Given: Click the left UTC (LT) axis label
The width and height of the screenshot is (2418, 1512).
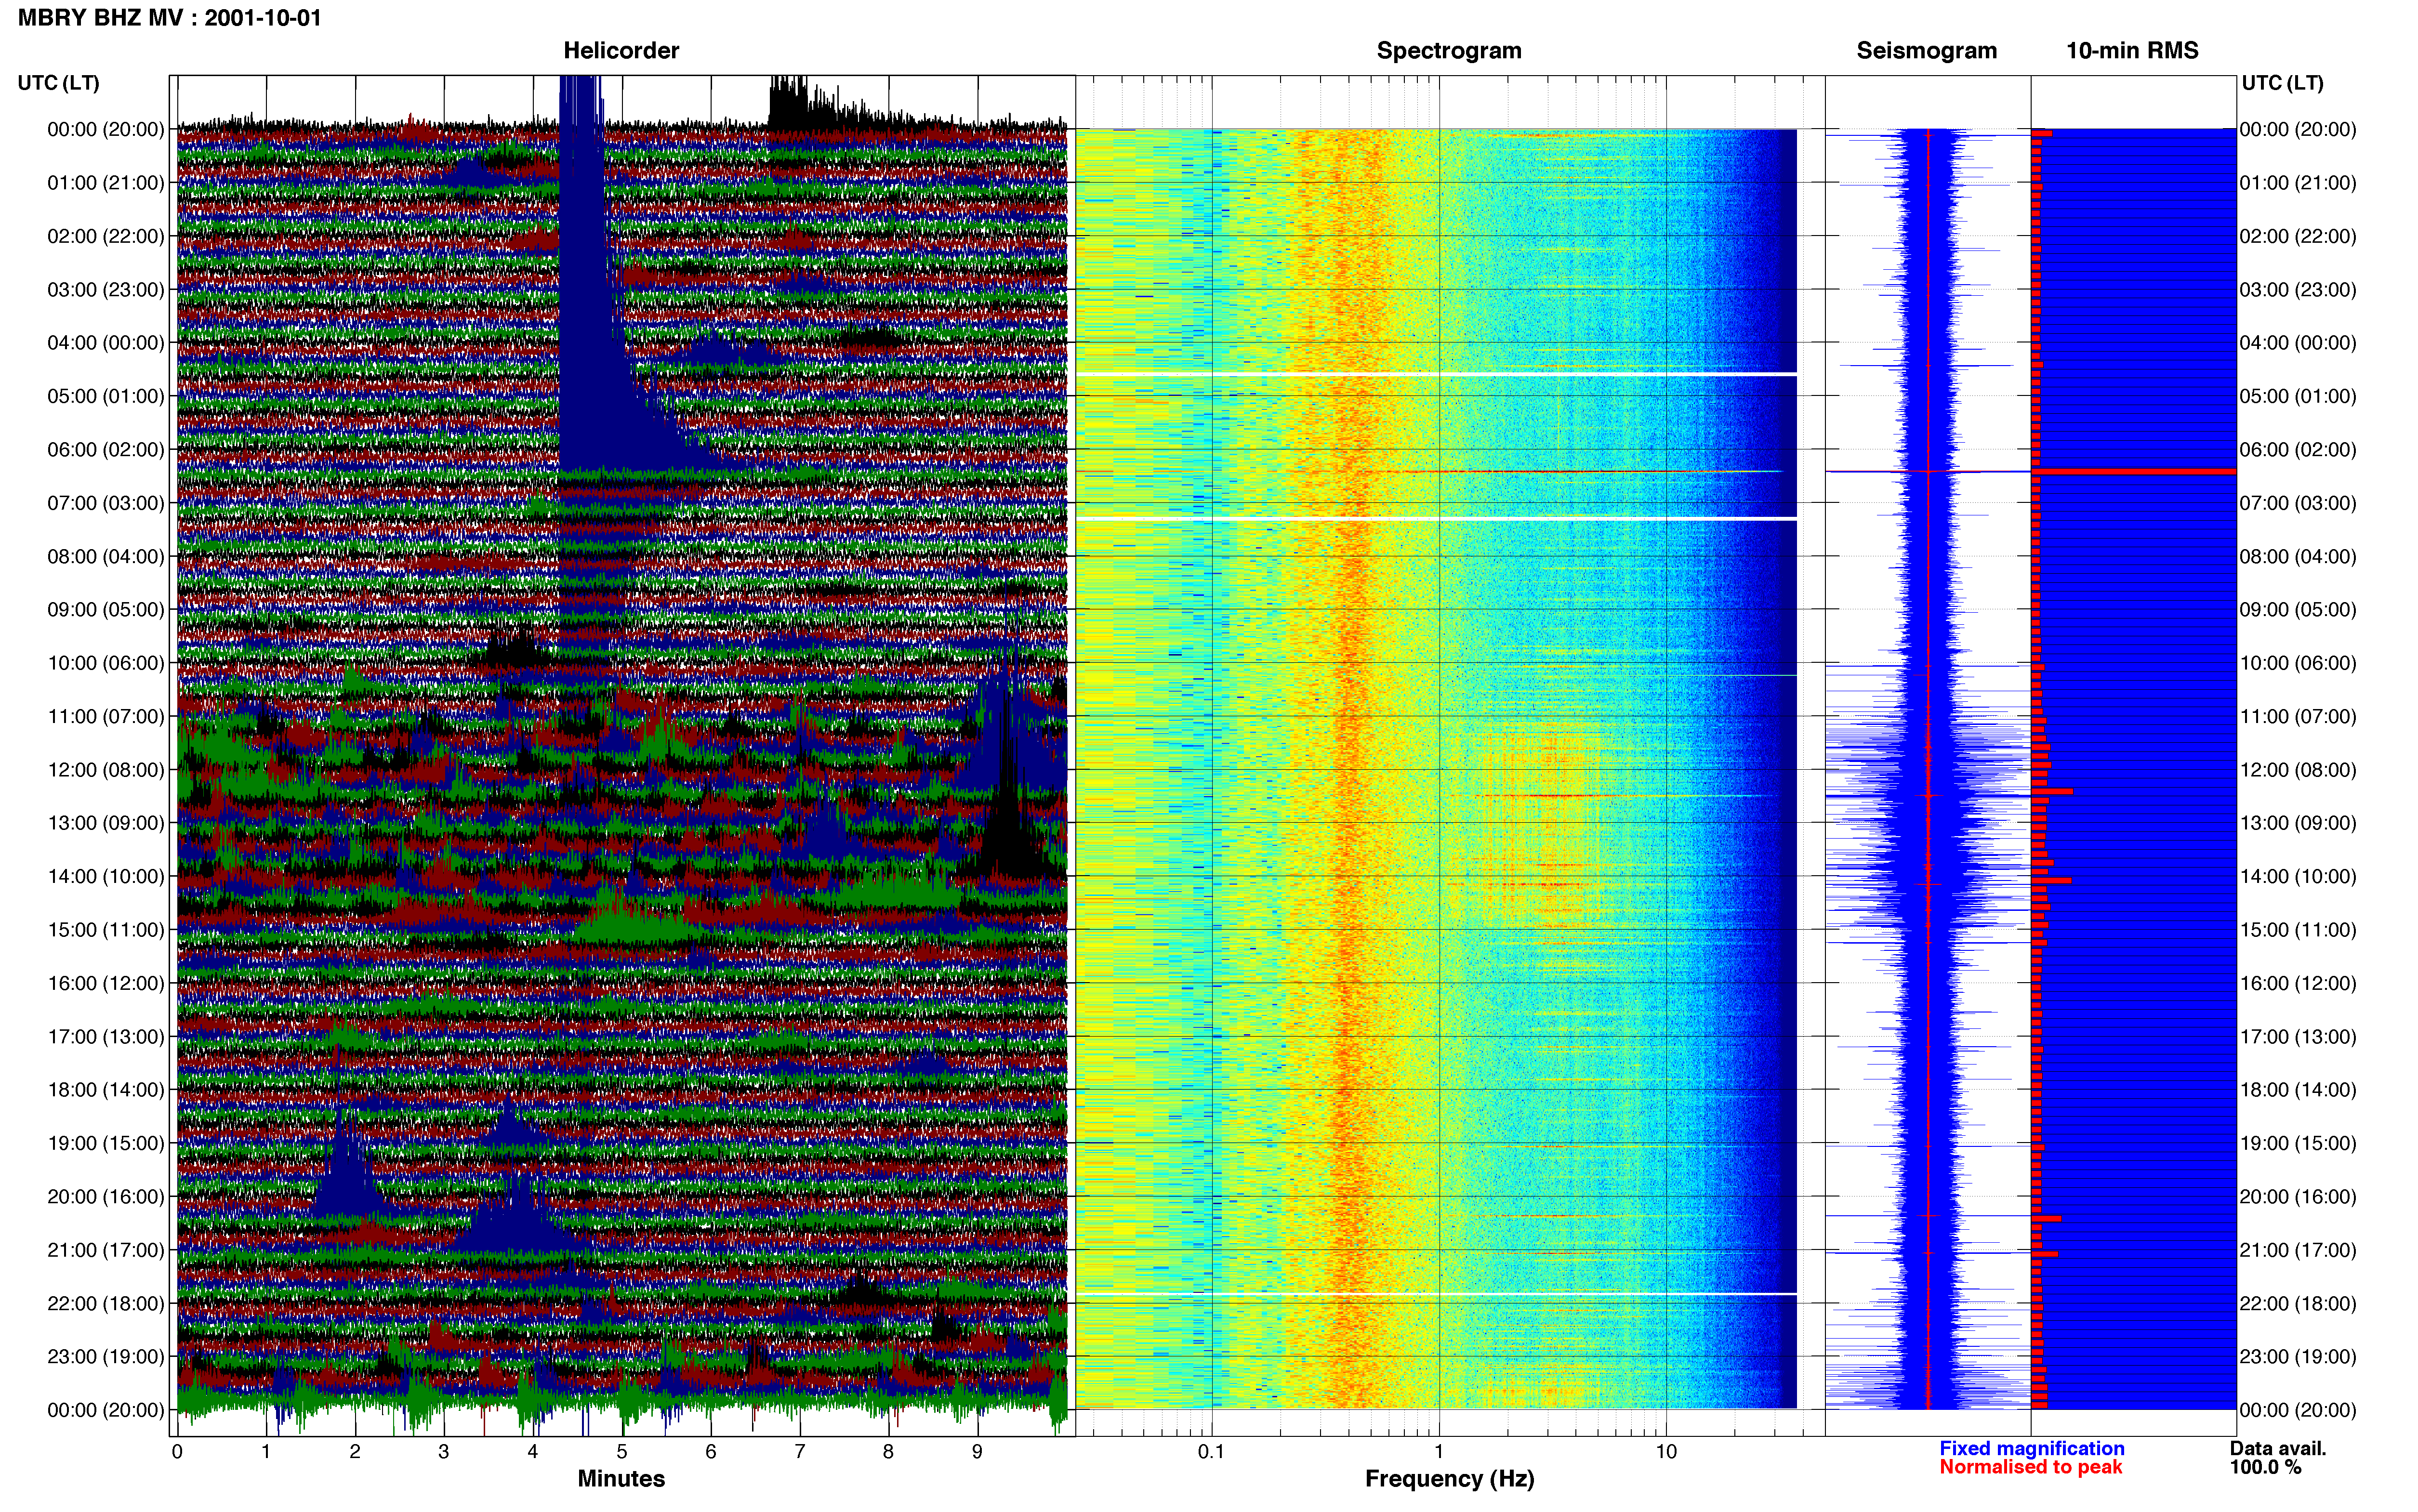Looking at the screenshot, I should click(x=59, y=82).
